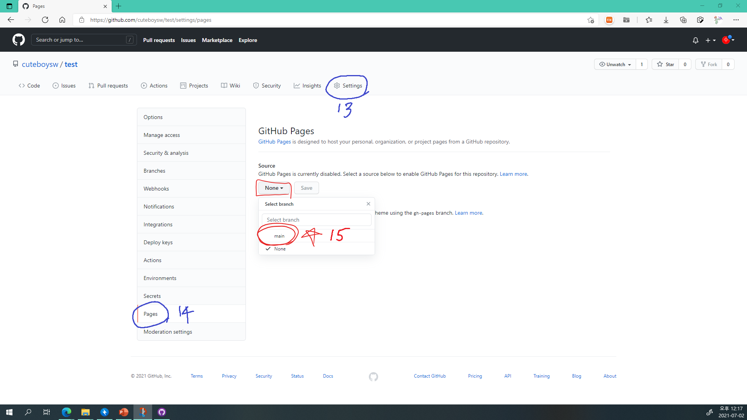Image resolution: width=747 pixels, height=420 pixels.
Task: Select the main branch option
Action: pos(317,236)
